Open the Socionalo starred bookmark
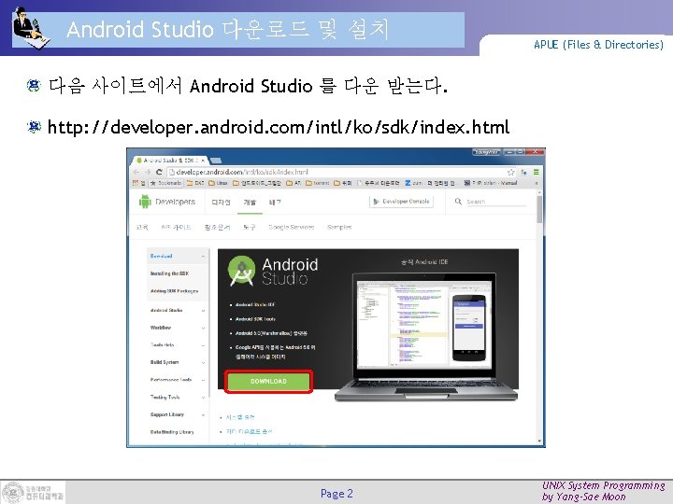 [x=165, y=183]
